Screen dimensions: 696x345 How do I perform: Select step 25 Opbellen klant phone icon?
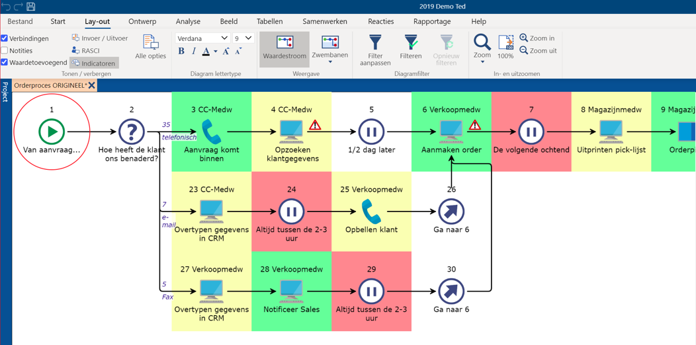371,211
